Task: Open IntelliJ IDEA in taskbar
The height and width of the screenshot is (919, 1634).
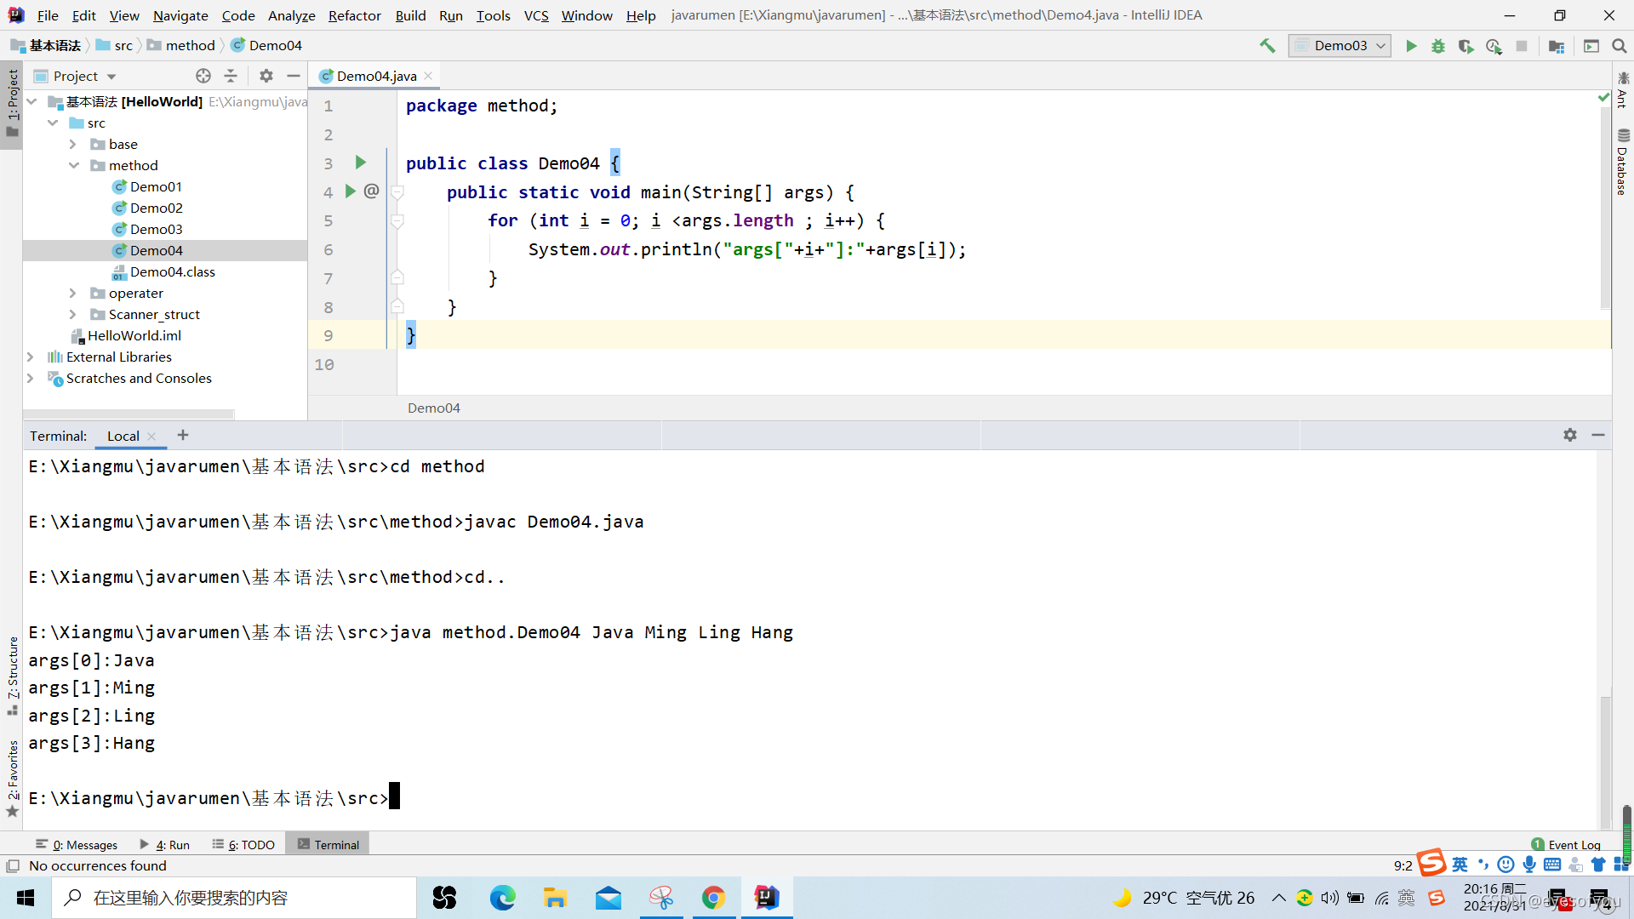Action: [x=767, y=898]
